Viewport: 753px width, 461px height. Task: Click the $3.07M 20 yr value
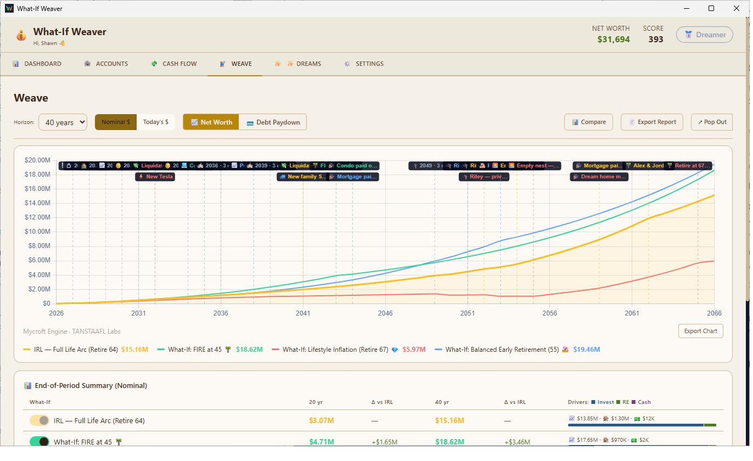(x=321, y=420)
